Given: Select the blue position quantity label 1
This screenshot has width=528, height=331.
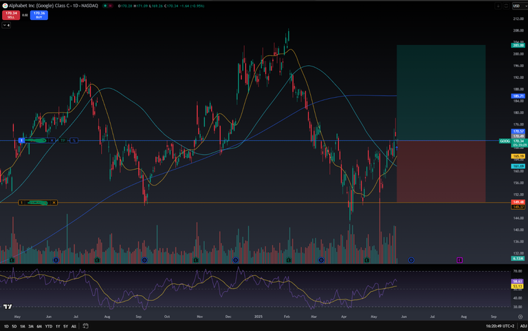Looking at the screenshot, I should click(21, 140).
